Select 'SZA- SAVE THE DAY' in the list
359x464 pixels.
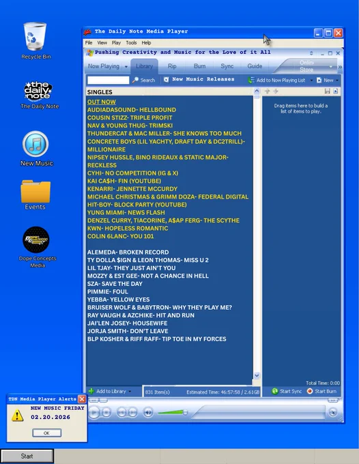pyautogui.click(x=115, y=284)
